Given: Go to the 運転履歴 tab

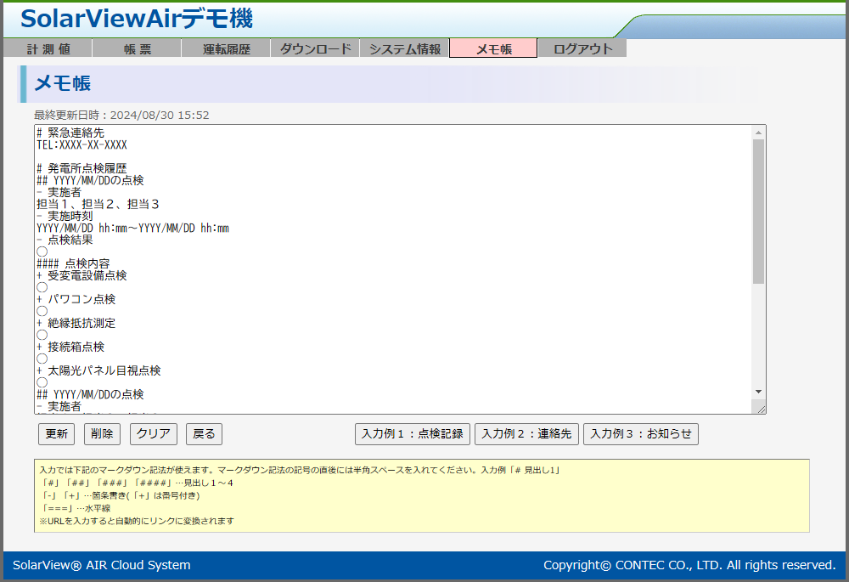Looking at the screenshot, I should coord(226,49).
